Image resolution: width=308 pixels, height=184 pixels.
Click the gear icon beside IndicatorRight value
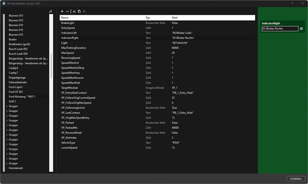pyautogui.click(x=301, y=29)
